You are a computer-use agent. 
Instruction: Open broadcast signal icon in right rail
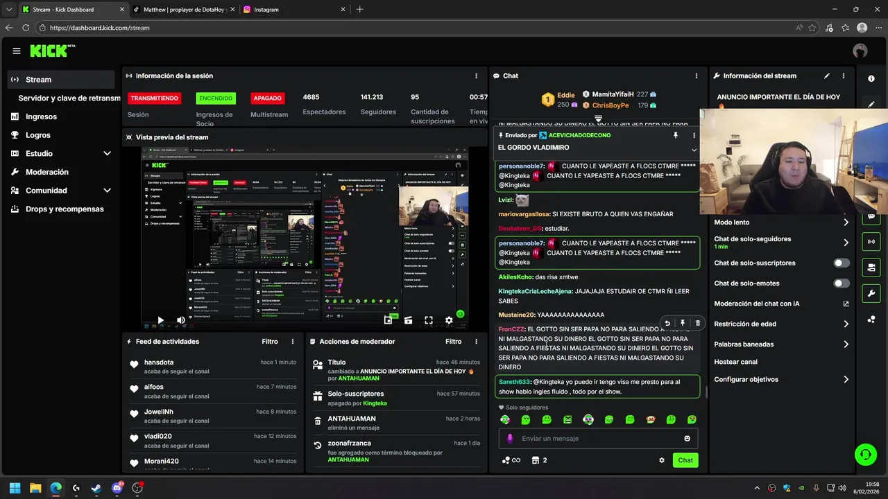pos(871,242)
